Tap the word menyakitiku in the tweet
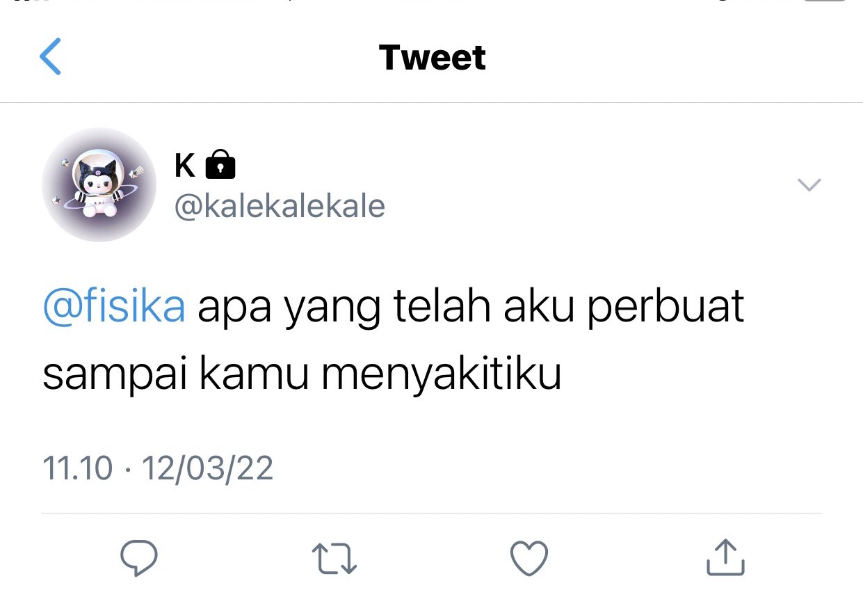Screen dimensions: 863x597 point(441,376)
